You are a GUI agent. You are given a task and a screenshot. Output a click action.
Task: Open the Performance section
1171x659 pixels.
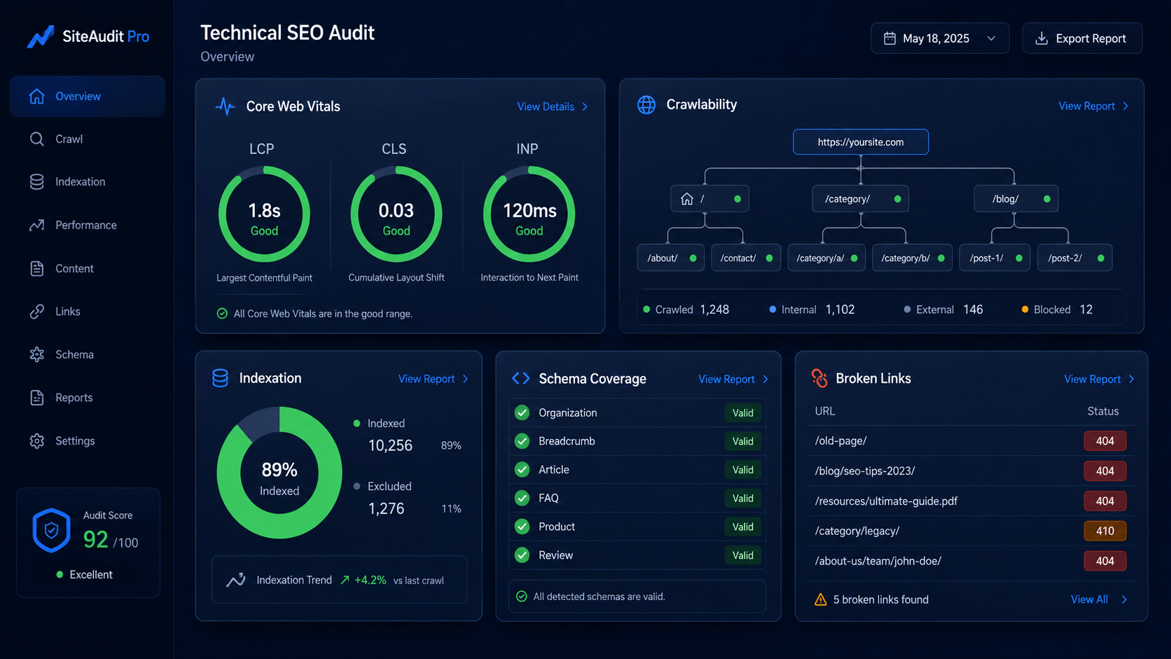(x=88, y=226)
